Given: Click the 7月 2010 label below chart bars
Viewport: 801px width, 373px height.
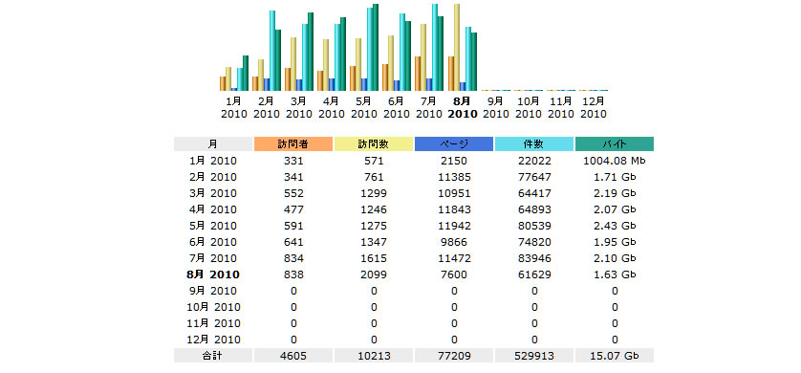Looking at the screenshot, I should (x=428, y=107).
